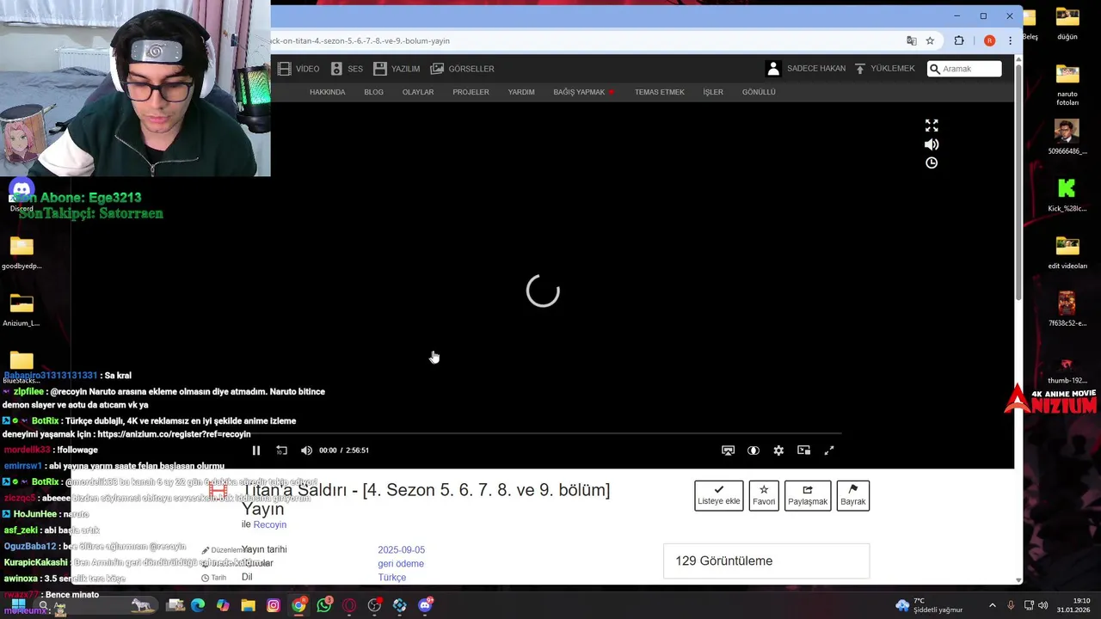The height and width of the screenshot is (619, 1101).
Task: Click the Aramak search field
Action: point(964,69)
